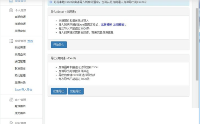The width and height of the screenshot is (200, 130).
Task: Click text 每次导出不能超过5000条
Action: (x=74, y=79)
